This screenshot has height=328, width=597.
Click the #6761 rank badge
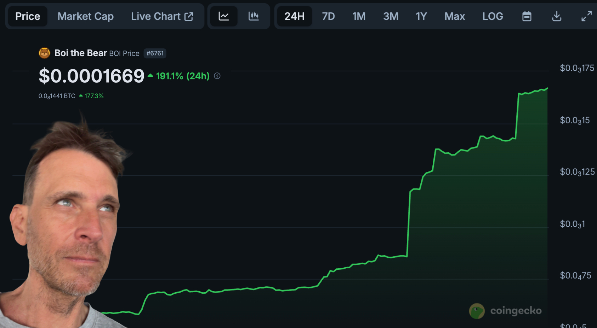[x=155, y=53]
